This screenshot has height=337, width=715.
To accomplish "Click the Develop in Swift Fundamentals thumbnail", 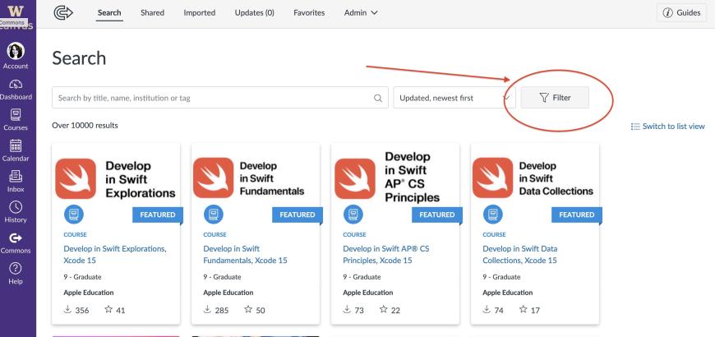I will coord(256,178).
